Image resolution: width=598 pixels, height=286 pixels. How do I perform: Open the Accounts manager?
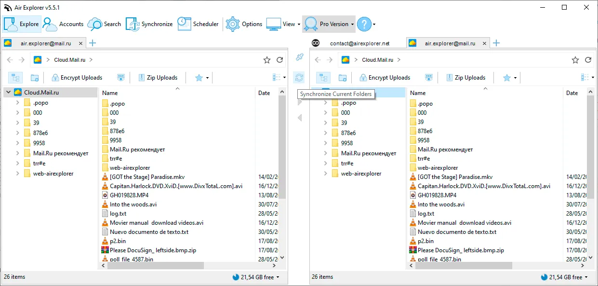click(63, 24)
